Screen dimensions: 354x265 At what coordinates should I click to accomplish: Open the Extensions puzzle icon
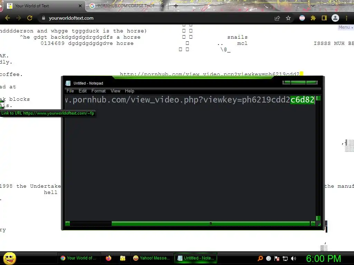313,18
